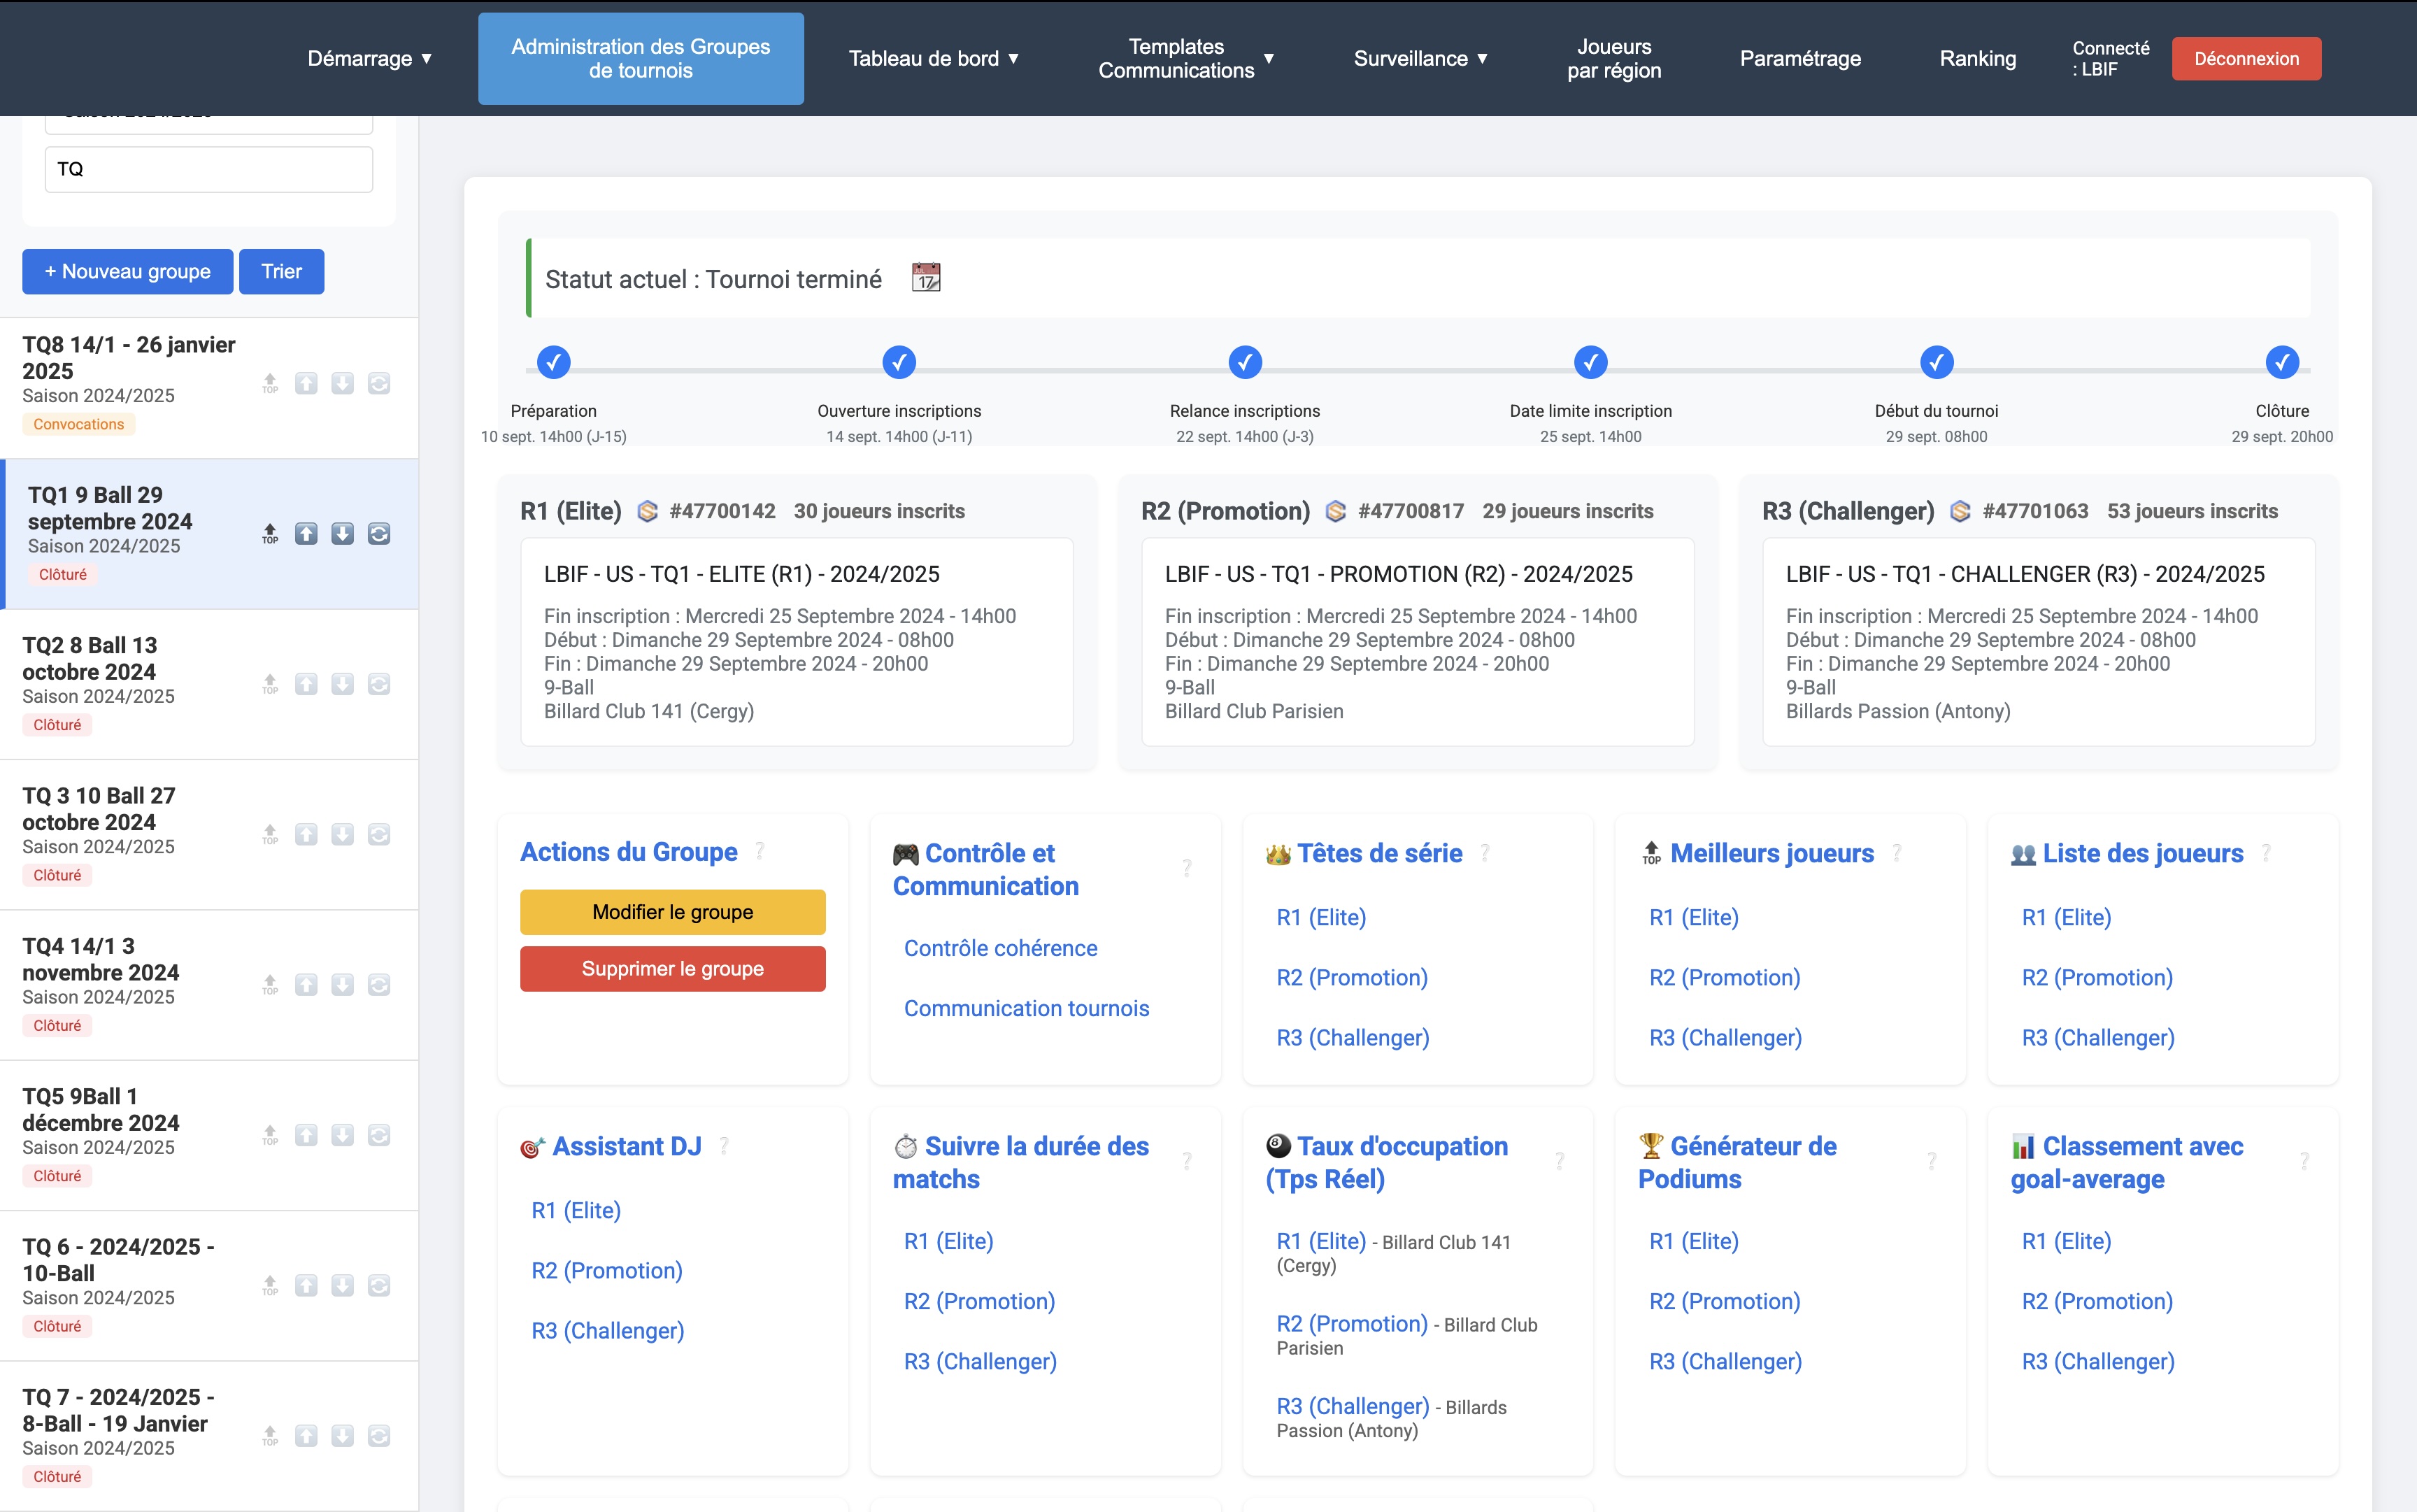Click the Clôture checkmark step
The image size is (2417, 1512).
point(2282,362)
